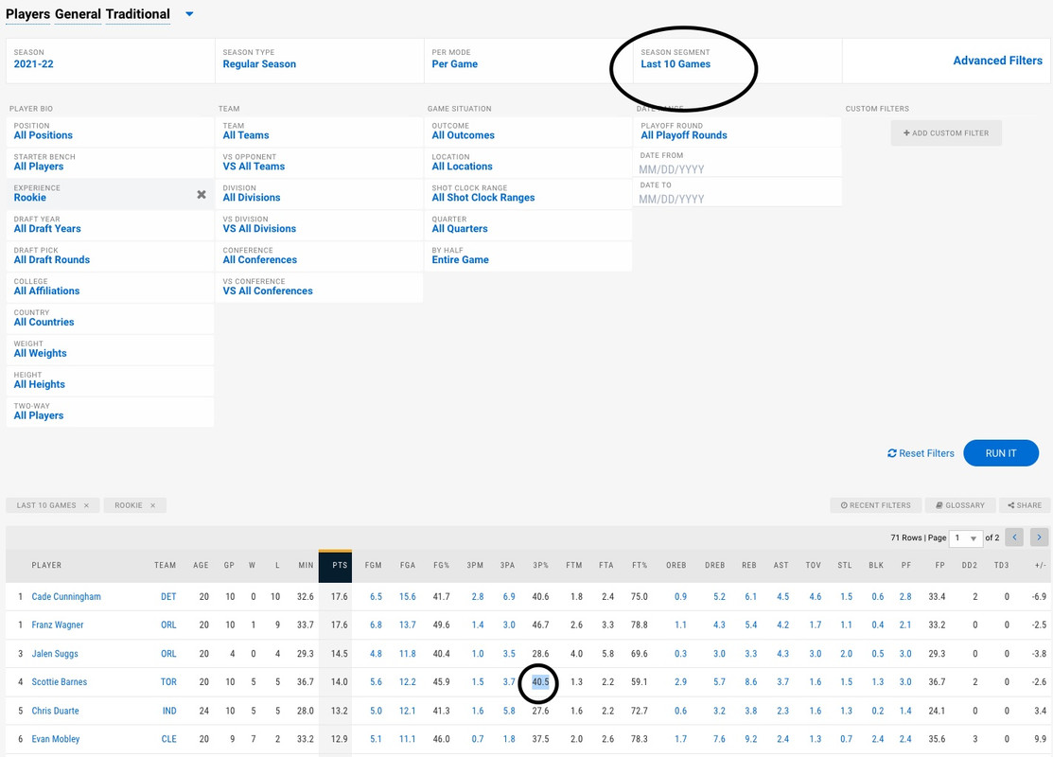Screen dimensions: 1053x757
Task: Sort table by AST column header
Action: click(x=781, y=566)
